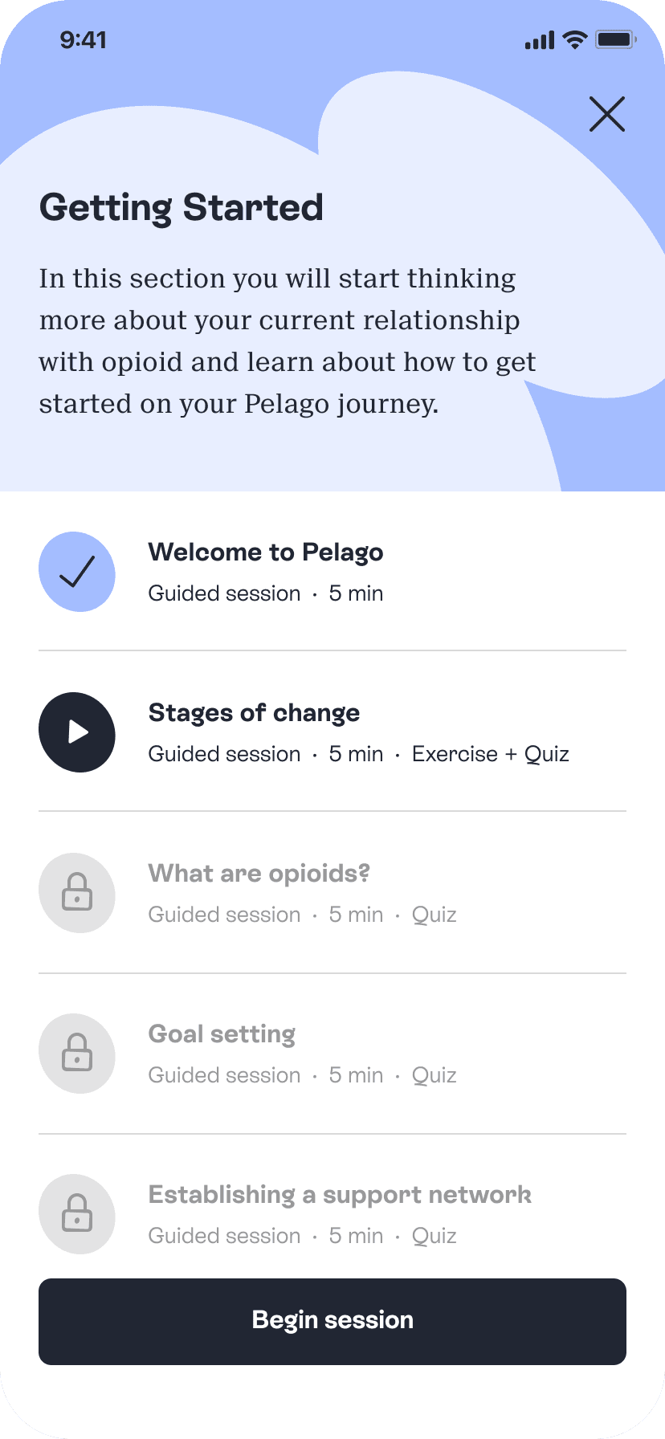Tap the lock icon for Establishing a support network
The height and width of the screenshot is (1439, 665).
[77, 1214]
